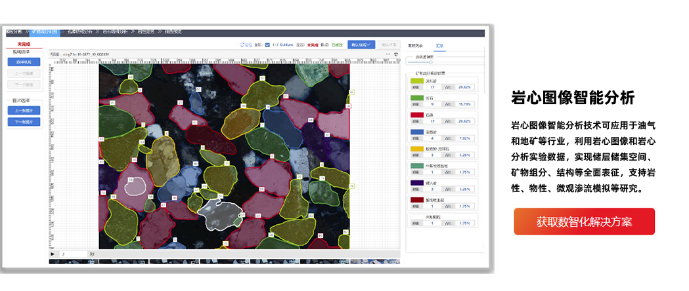Click the seconds input field showing 2
The height and width of the screenshot is (291, 689).
click(74, 254)
